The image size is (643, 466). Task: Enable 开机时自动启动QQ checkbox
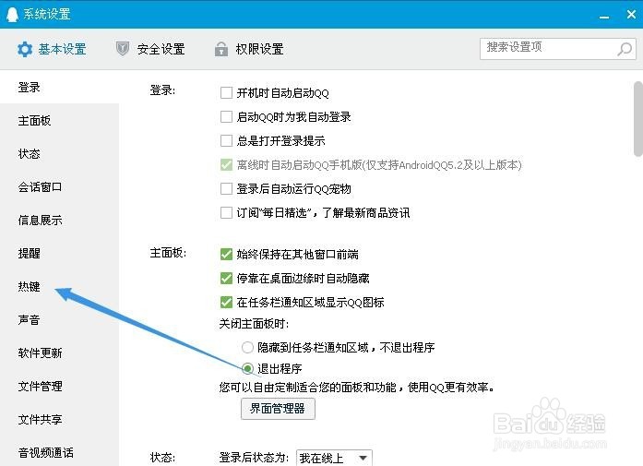[x=226, y=93]
